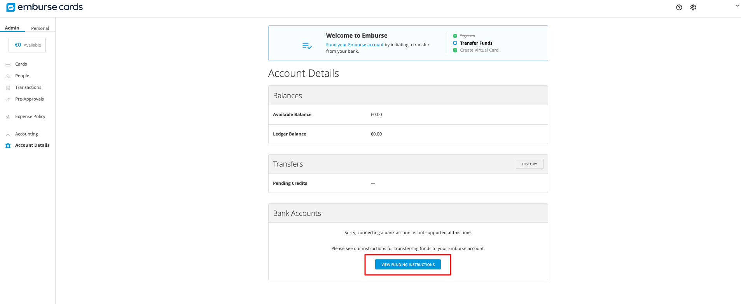741x304 pixels.
Task: Open the transfers History button
Action: point(529,164)
